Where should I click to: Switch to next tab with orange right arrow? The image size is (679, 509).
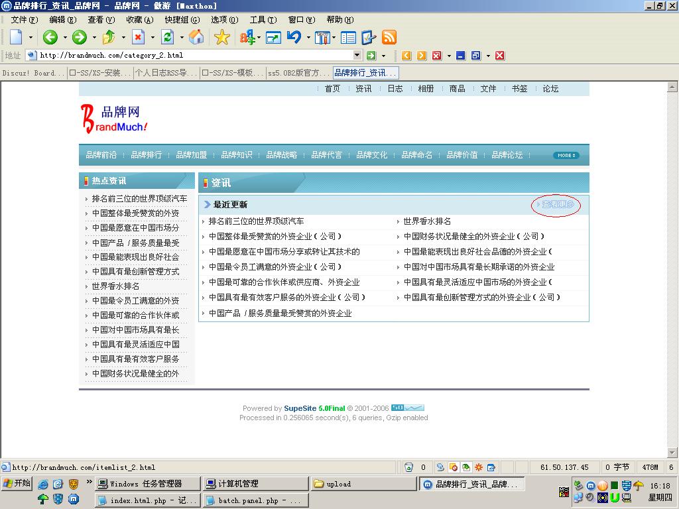click(x=421, y=56)
